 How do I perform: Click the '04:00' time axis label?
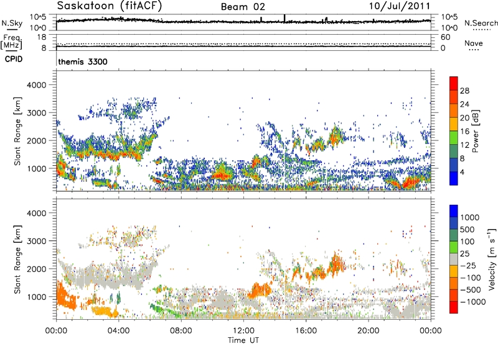(x=118, y=331)
